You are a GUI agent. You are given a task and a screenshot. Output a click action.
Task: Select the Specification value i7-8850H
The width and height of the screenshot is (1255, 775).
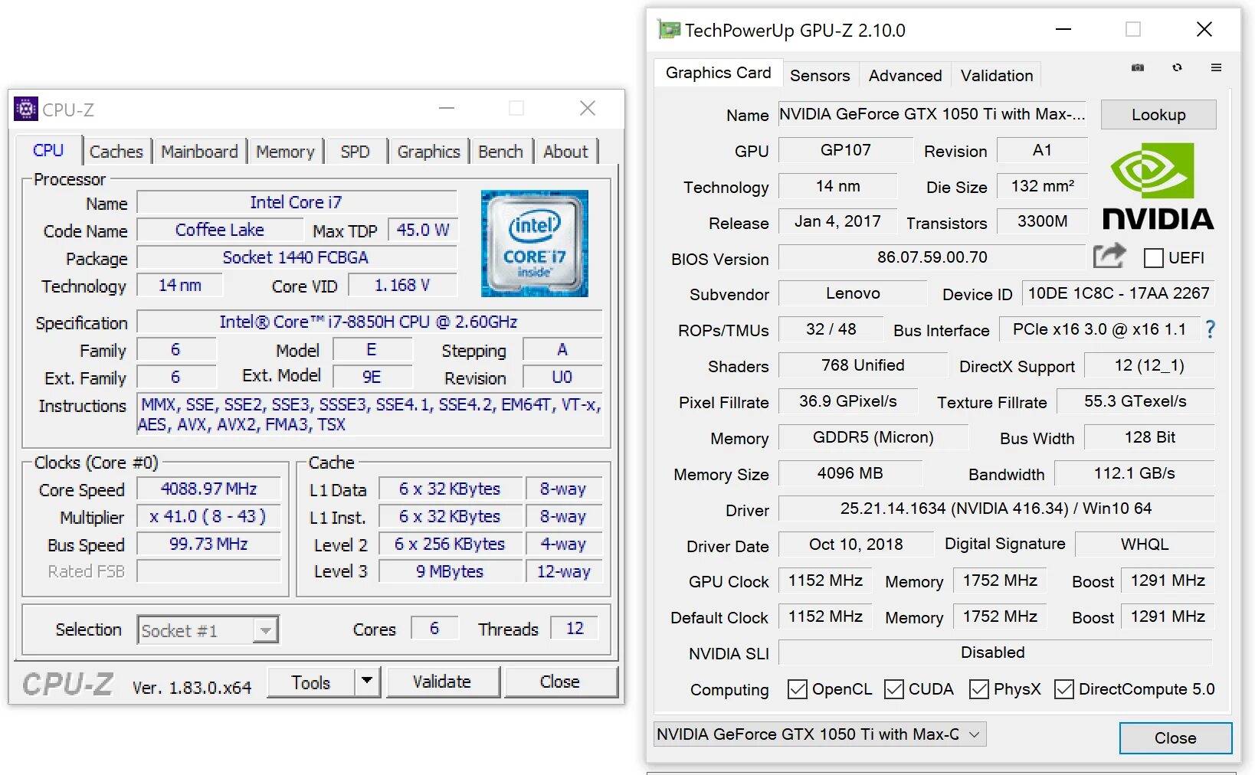tap(369, 322)
